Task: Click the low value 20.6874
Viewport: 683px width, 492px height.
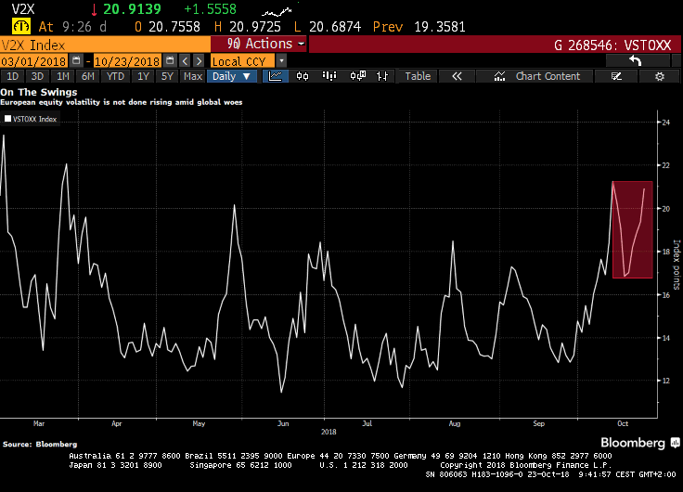Action: [335, 27]
